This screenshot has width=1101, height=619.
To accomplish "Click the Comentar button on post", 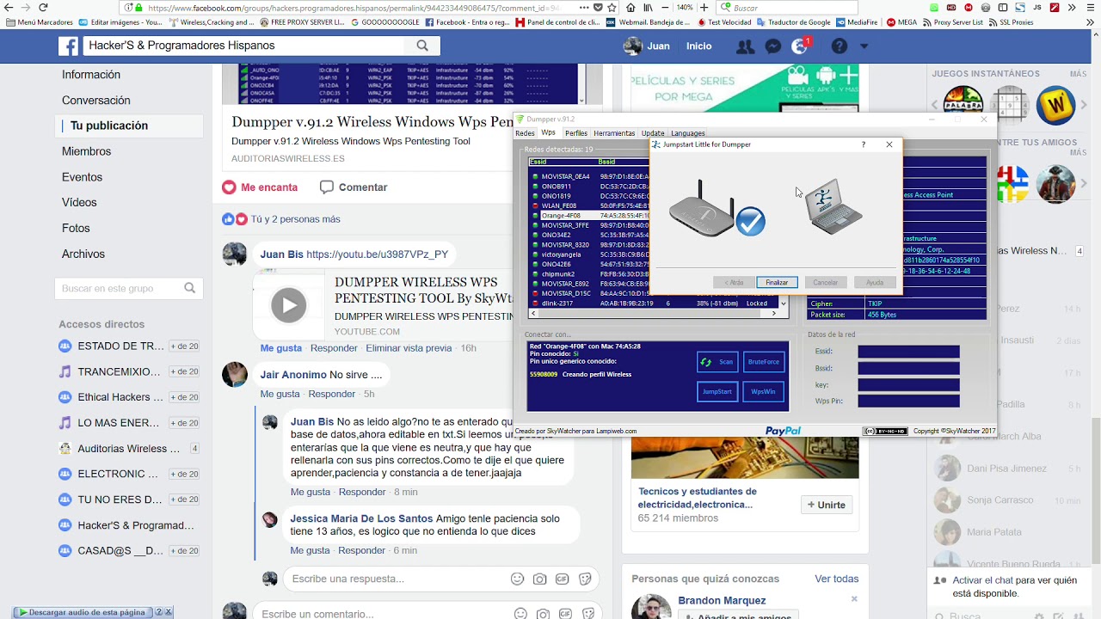I will (x=354, y=187).
